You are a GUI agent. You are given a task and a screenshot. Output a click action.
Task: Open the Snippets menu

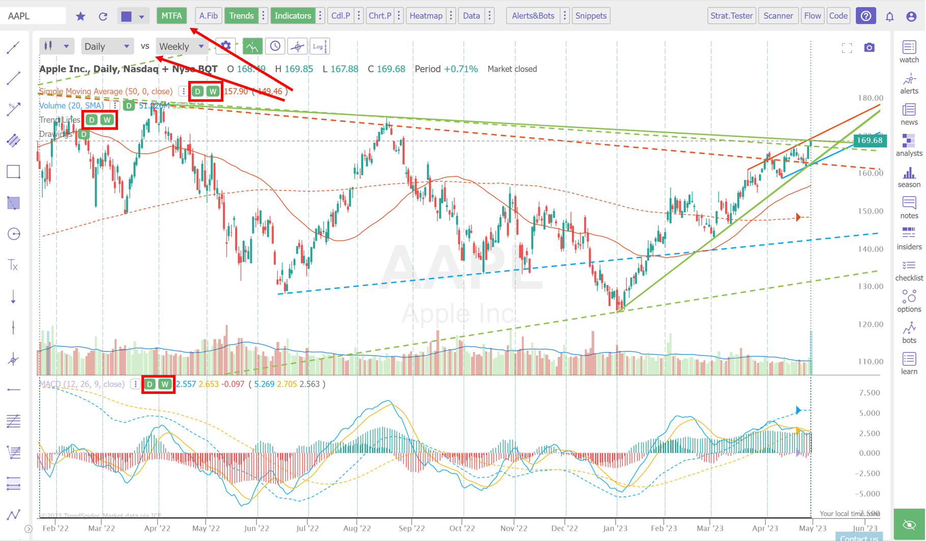(591, 16)
